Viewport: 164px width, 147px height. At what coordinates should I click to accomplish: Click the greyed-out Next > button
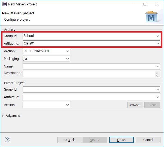[95, 140]
